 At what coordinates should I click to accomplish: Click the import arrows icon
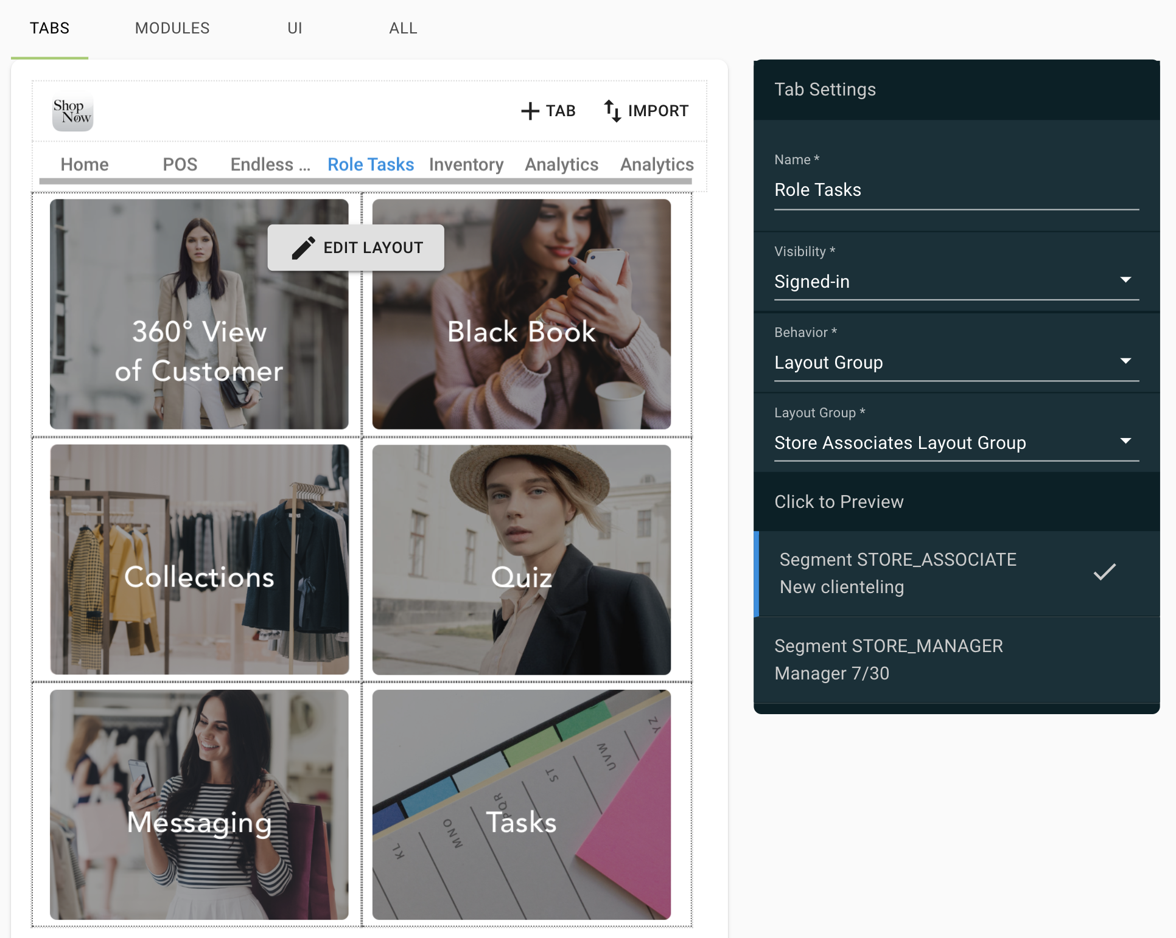[612, 111]
